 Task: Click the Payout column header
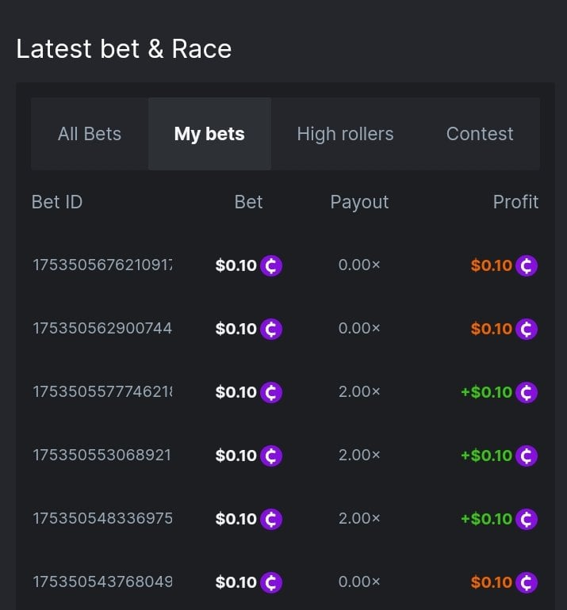pyautogui.click(x=359, y=202)
